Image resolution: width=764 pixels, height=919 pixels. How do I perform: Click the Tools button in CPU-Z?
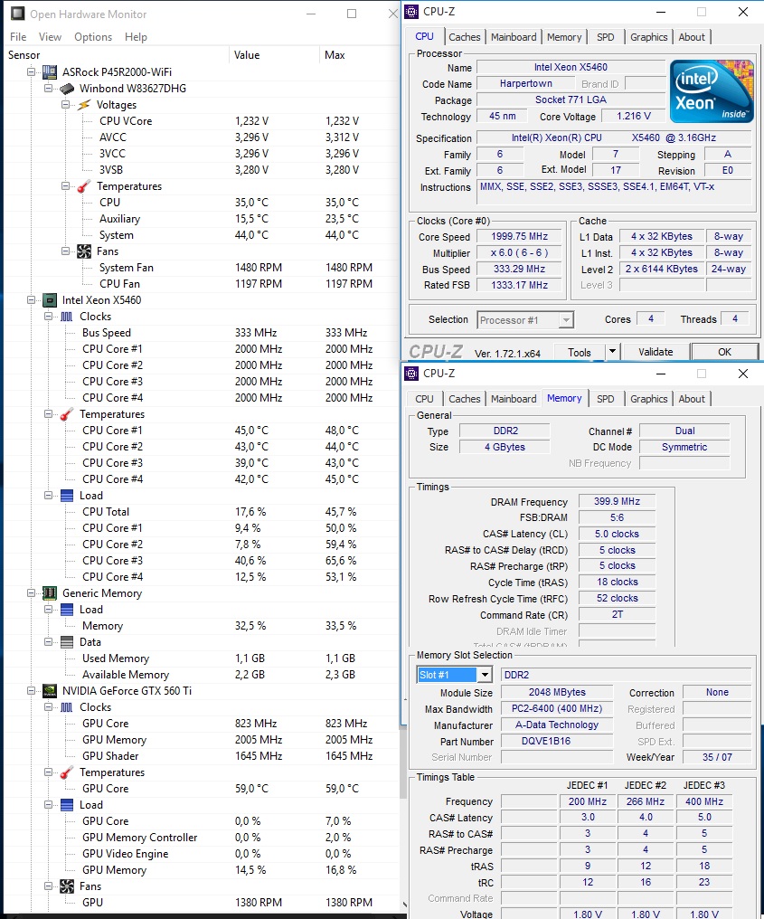(579, 352)
